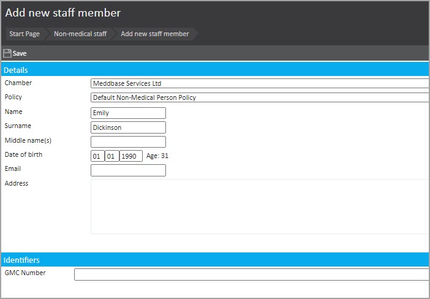Open Non-medical staff breadcrumb

(x=80, y=34)
